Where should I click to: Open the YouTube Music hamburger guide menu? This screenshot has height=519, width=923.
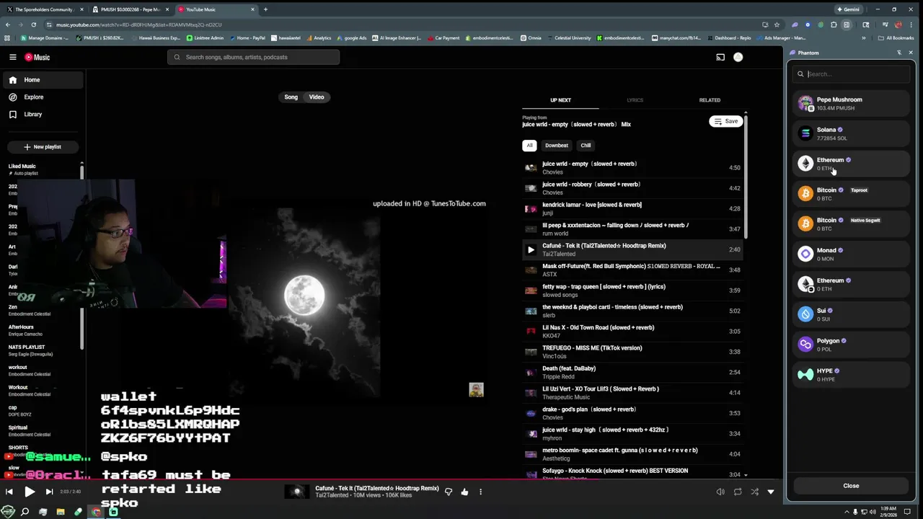coord(13,57)
